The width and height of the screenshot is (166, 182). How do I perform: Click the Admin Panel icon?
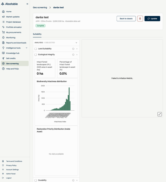click(x=3, y=174)
